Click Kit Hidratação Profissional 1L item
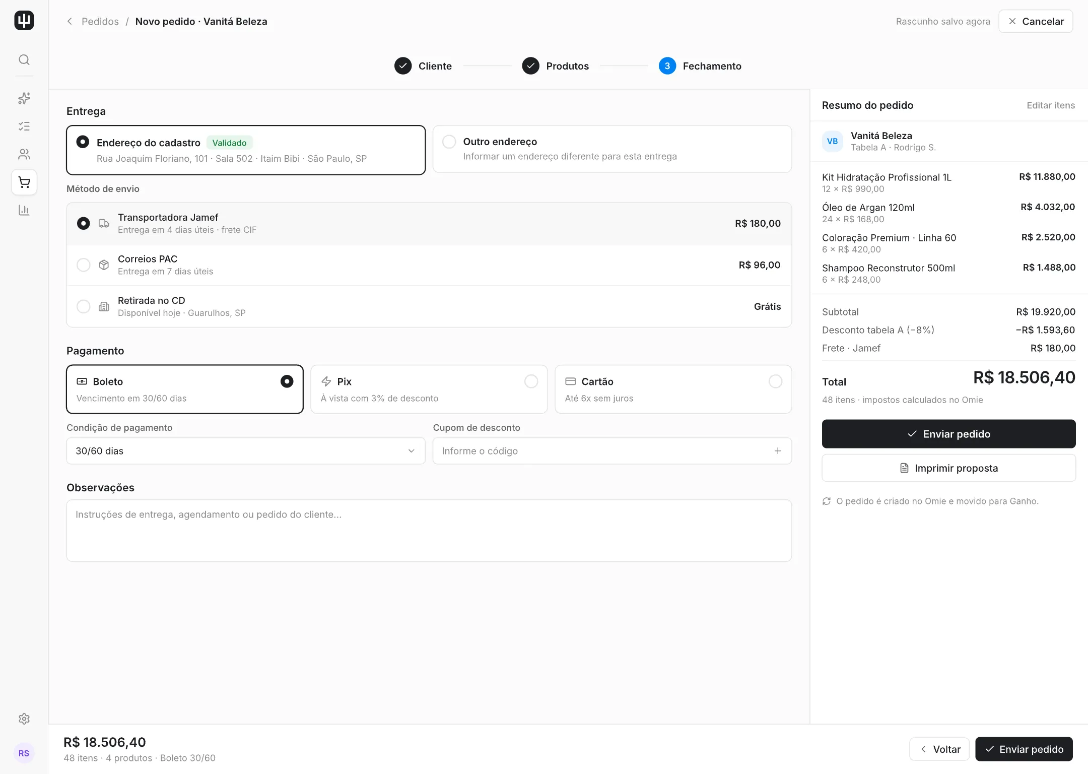This screenshot has width=1088, height=774. click(x=948, y=182)
